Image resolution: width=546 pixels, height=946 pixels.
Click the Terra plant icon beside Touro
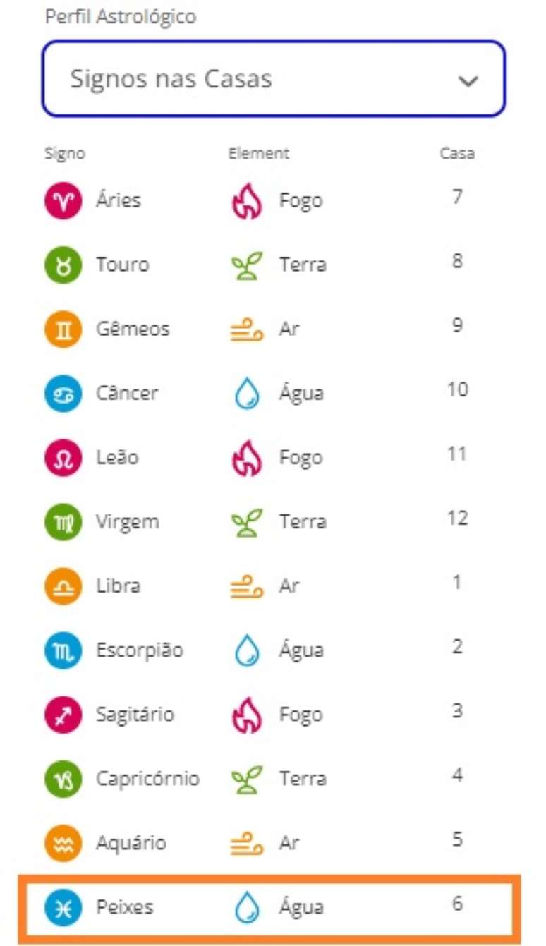point(247,265)
